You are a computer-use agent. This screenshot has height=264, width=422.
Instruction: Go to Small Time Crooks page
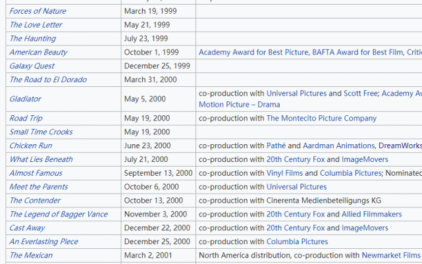coord(41,132)
